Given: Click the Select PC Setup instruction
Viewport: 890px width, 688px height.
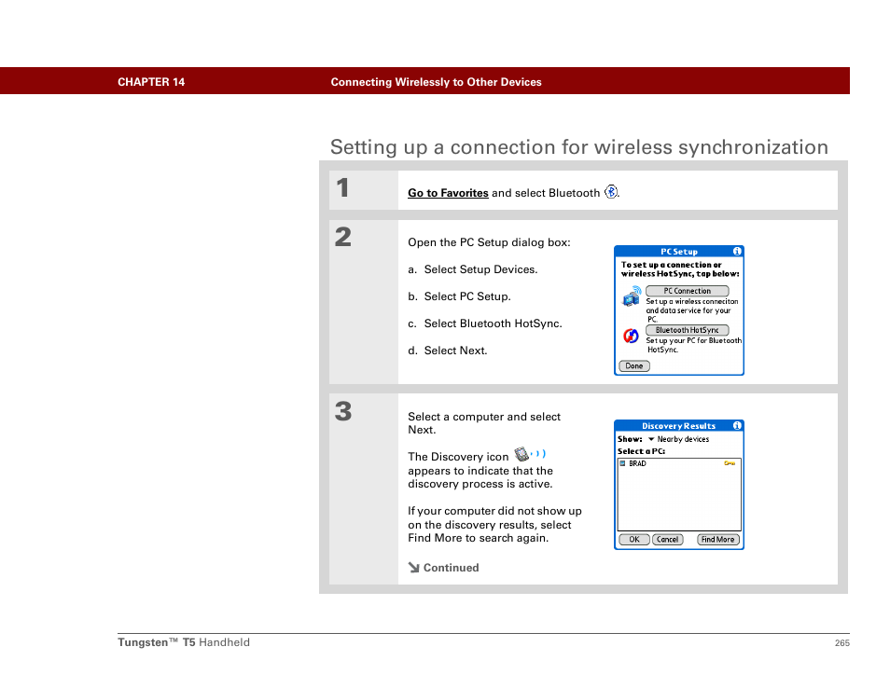Looking at the screenshot, I should click(x=459, y=296).
